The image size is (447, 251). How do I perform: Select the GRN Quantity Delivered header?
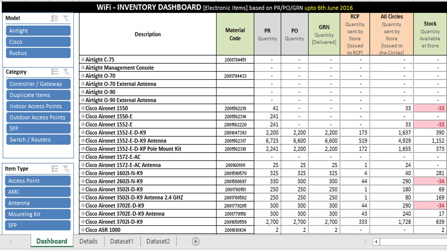point(324,34)
